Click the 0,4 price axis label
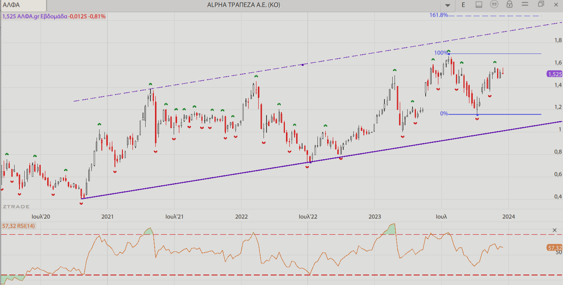563x285 pixels. tap(558, 196)
